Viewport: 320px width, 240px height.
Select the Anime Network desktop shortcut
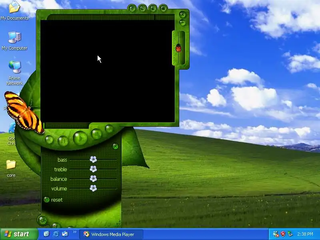coord(14,73)
